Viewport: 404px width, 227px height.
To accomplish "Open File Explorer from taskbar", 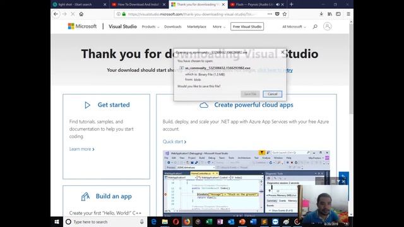I will pyautogui.click(x=165, y=221).
